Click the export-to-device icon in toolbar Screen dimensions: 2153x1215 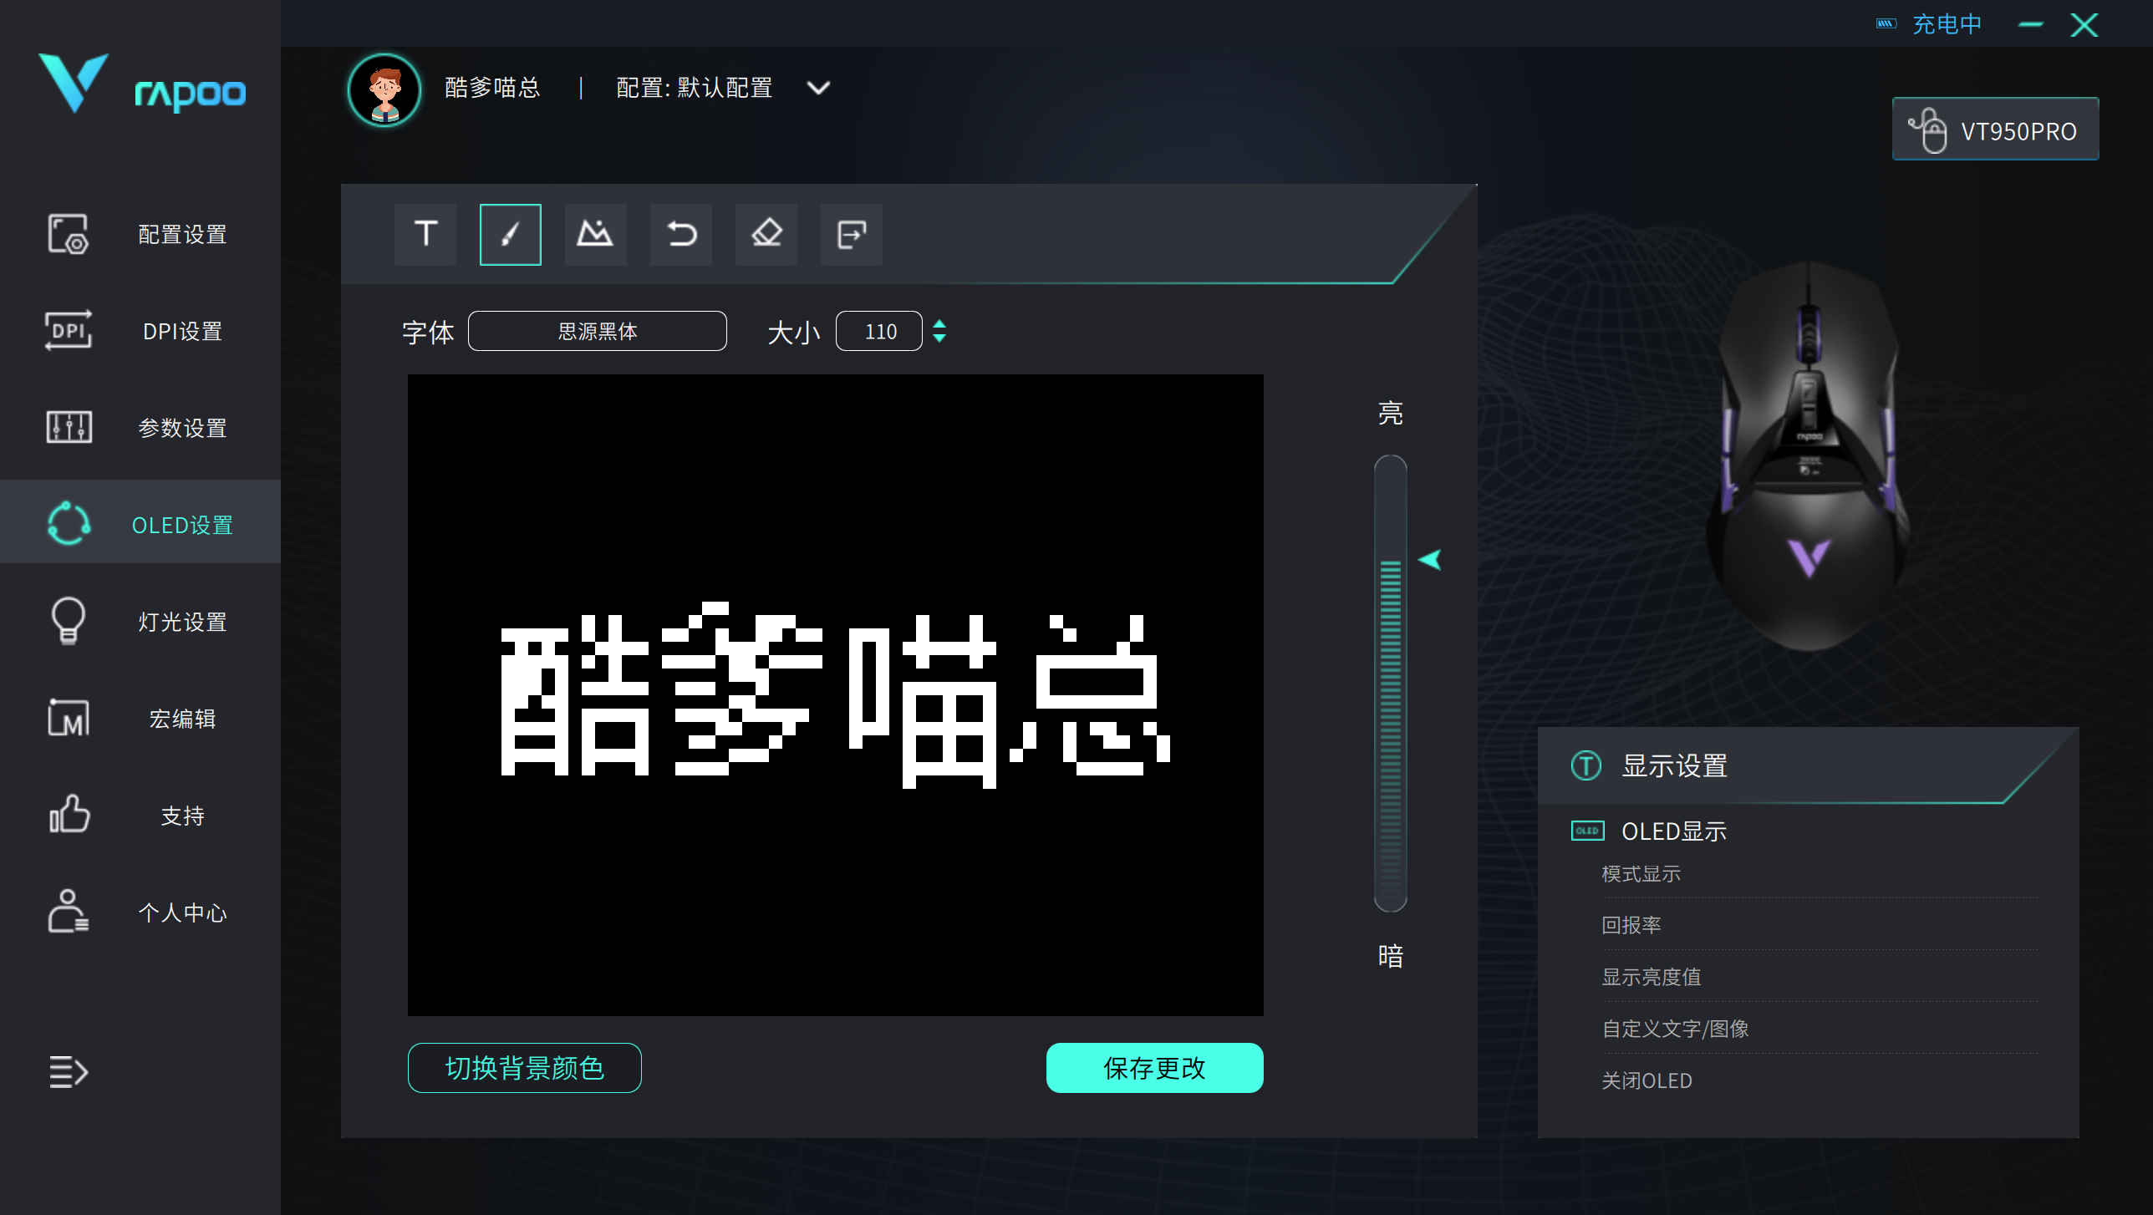pyautogui.click(x=851, y=234)
